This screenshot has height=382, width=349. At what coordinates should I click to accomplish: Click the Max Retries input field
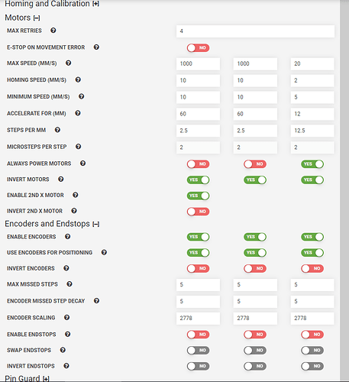255,31
